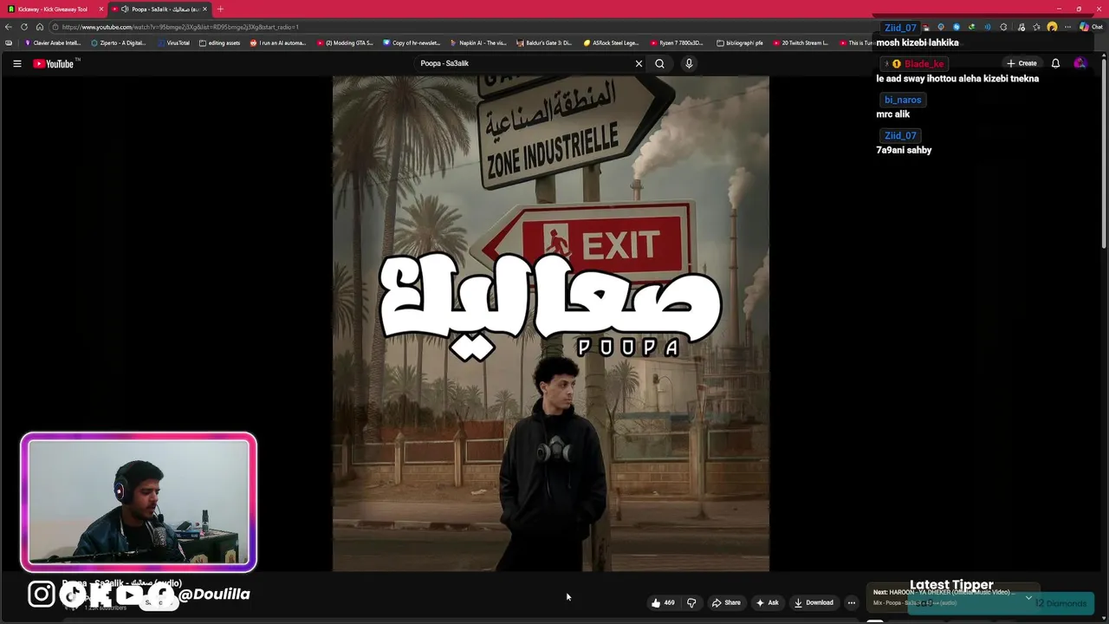Click the Create button

point(1021,63)
